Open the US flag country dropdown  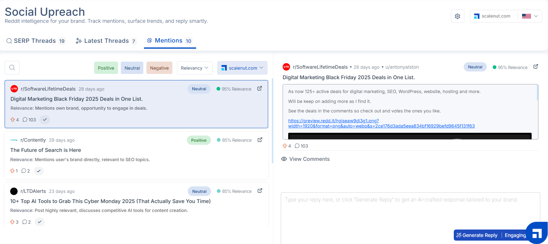click(530, 16)
